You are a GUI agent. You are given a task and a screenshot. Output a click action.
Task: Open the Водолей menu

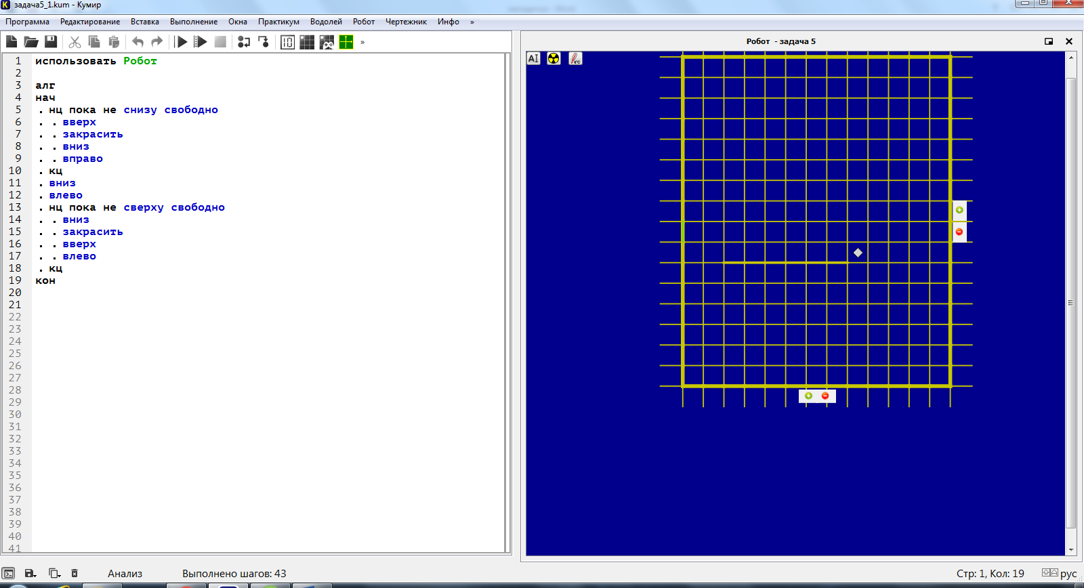pyautogui.click(x=326, y=22)
